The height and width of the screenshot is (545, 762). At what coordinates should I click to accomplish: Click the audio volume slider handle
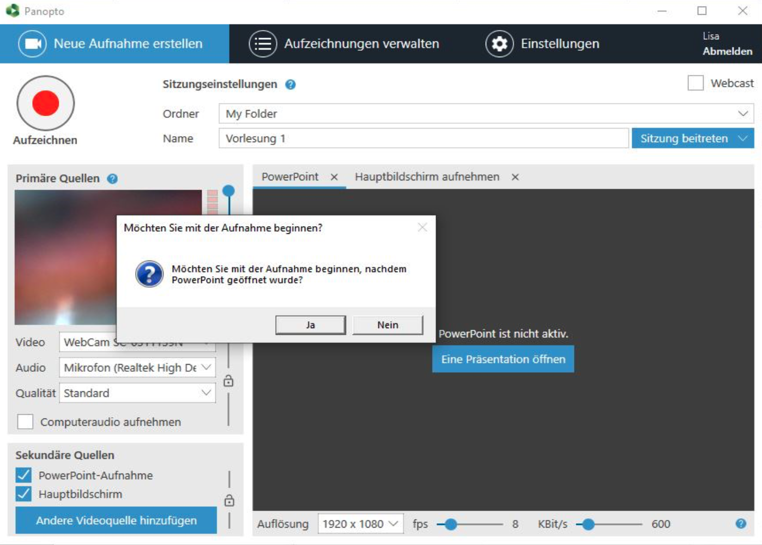229,191
